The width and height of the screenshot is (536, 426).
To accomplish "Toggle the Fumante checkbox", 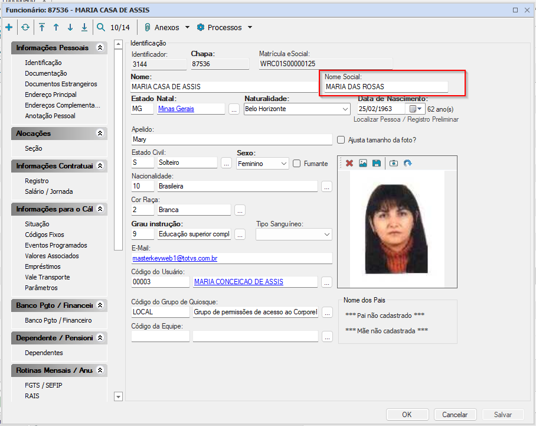I will pyautogui.click(x=297, y=164).
